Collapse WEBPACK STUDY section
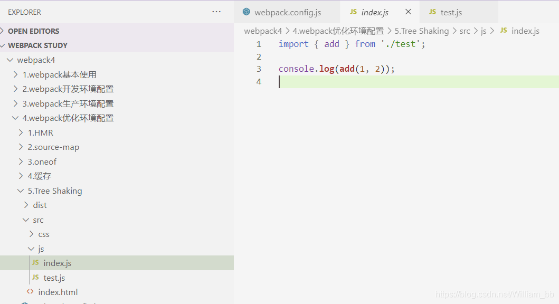The image size is (559, 304). tap(117, 45)
